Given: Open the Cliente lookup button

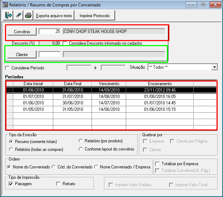Looking at the screenshot, I should click(x=22, y=54).
